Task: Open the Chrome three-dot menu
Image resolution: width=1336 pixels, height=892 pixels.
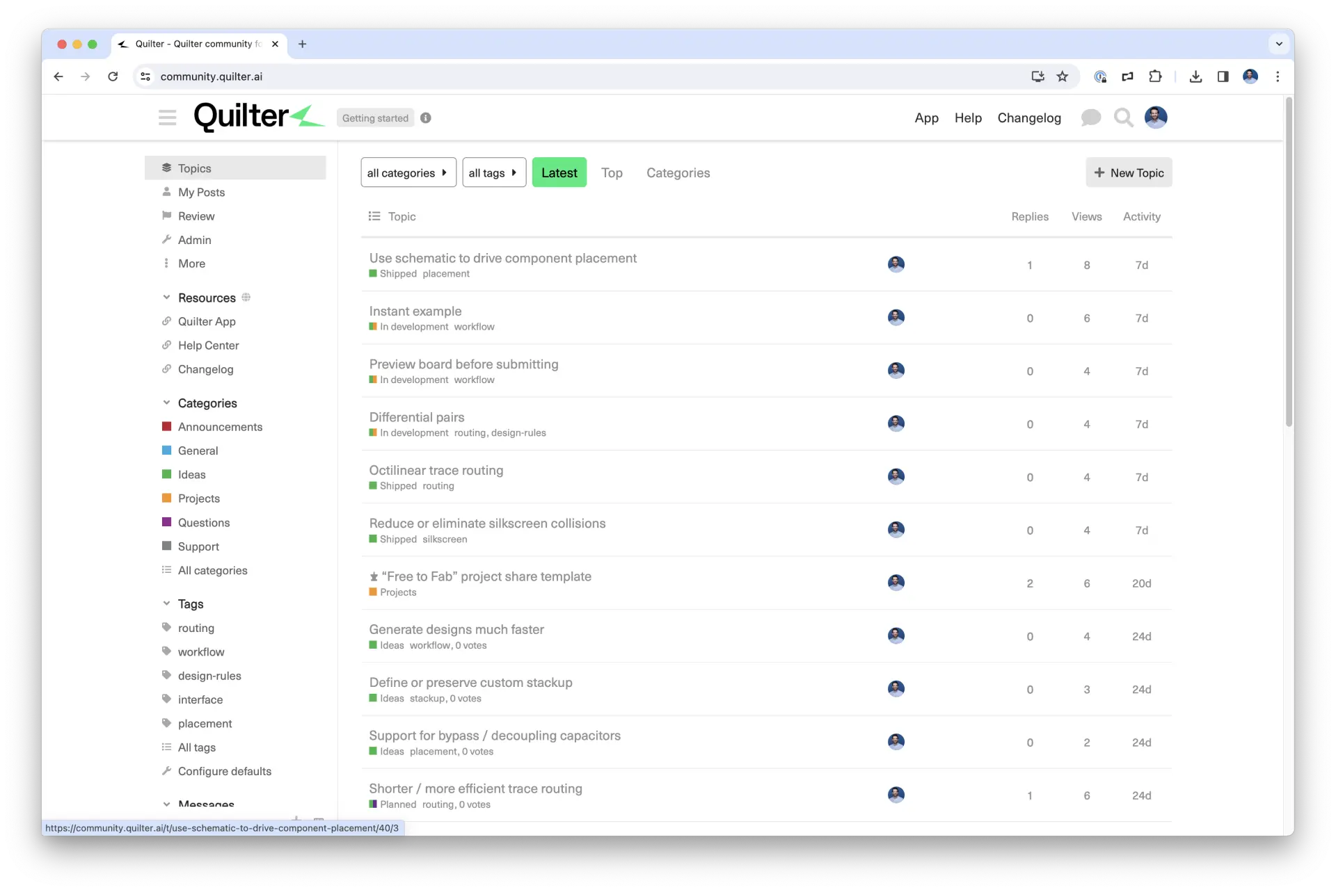Action: pyautogui.click(x=1278, y=76)
